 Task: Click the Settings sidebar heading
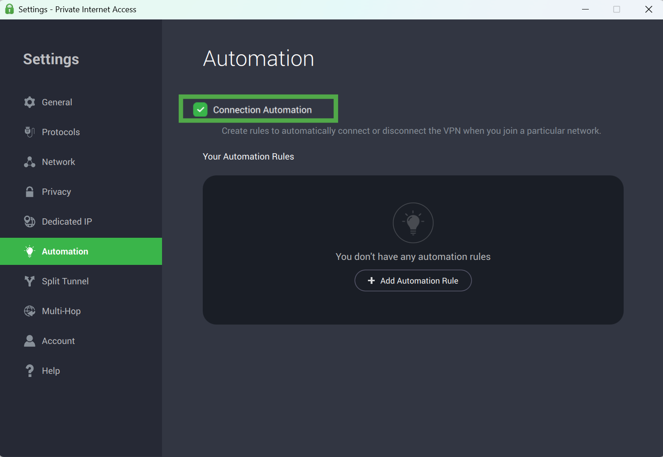pos(51,59)
